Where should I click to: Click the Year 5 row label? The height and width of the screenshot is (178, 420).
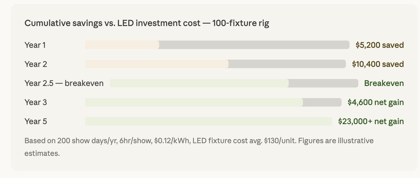(36, 121)
